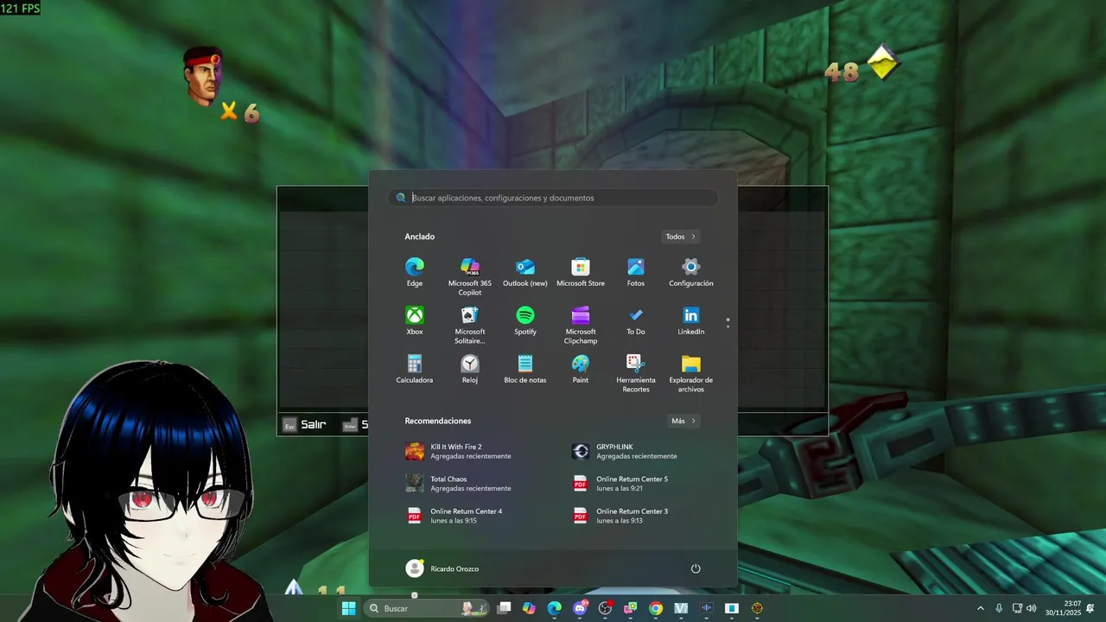Open Discord from the taskbar
Viewport: 1106px width, 622px height.
(x=580, y=608)
